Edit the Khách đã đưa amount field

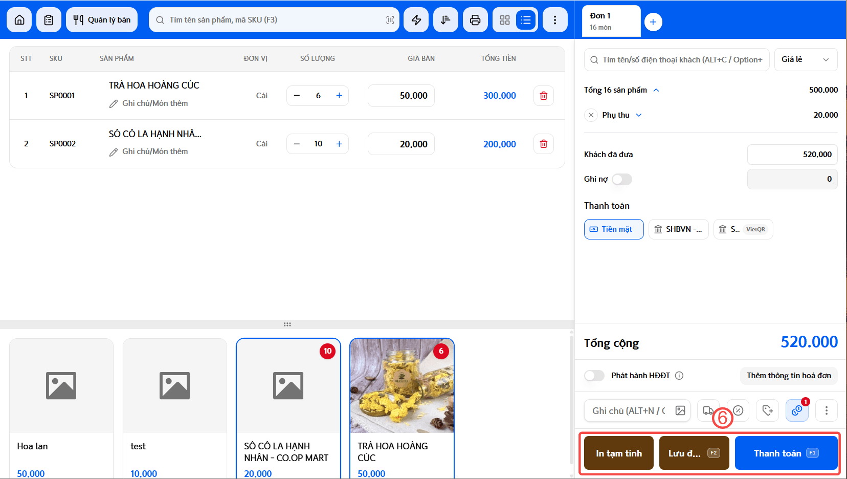coord(792,155)
